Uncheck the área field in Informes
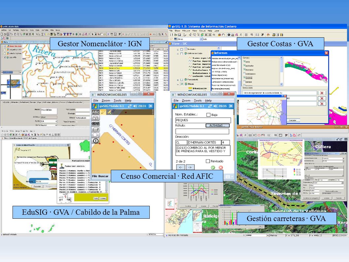349x262 pixels. pos(244,61)
